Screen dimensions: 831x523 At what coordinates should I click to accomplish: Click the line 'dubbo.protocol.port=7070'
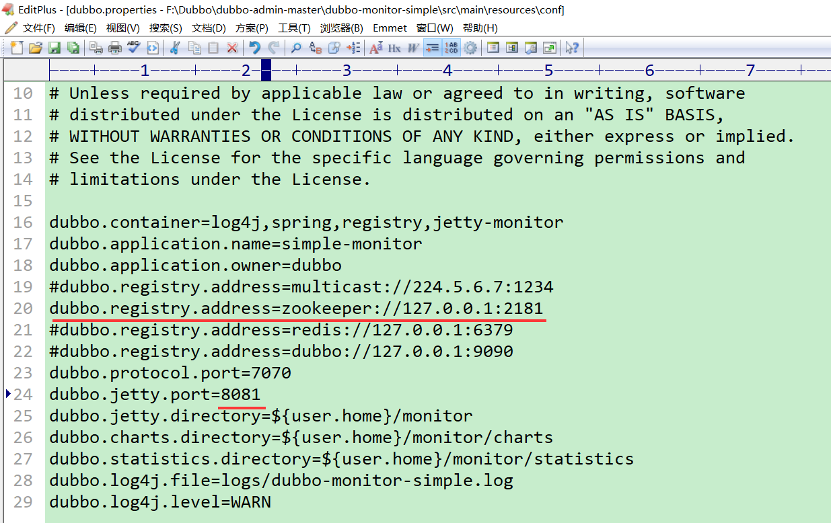pos(170,373)
